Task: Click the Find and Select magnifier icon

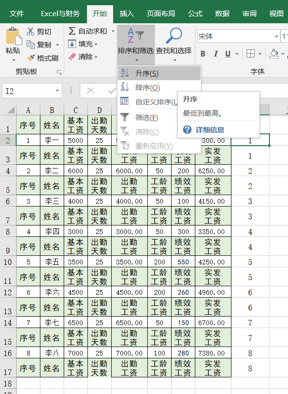Action: [174, 36]
